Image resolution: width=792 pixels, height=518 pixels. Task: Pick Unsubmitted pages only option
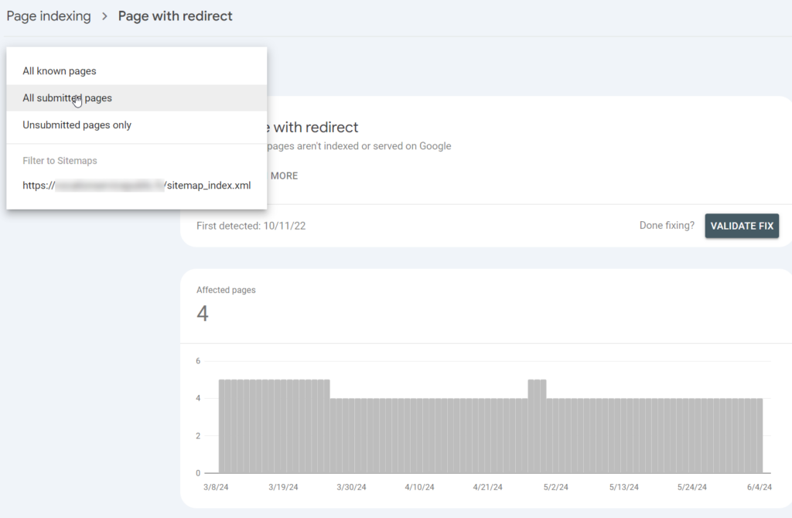(x=136, y=124)
